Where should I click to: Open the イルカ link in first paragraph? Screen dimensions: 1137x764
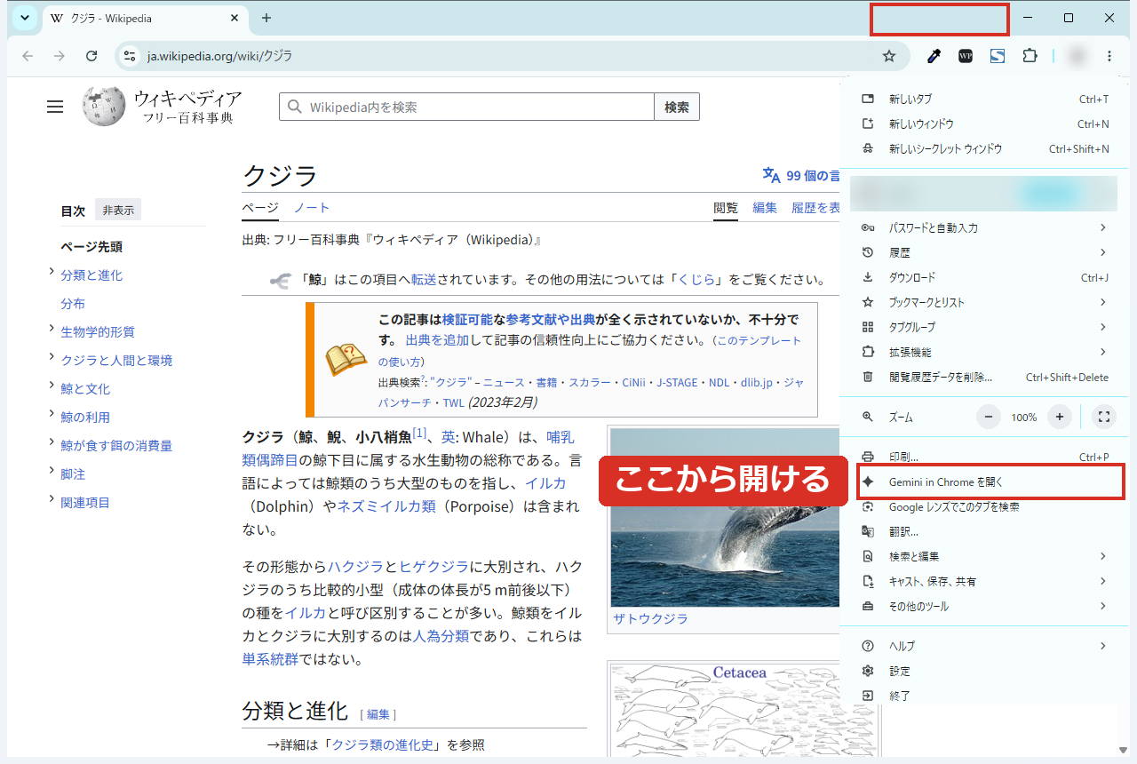(545, 483)
